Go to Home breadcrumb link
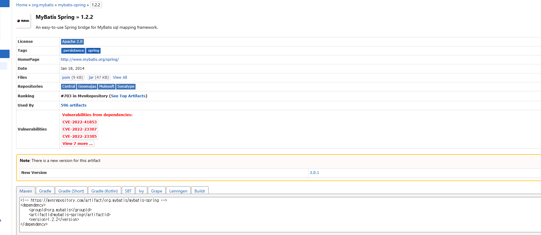The height and width of the screenshot is (235, 541). (x=22, y=5)
